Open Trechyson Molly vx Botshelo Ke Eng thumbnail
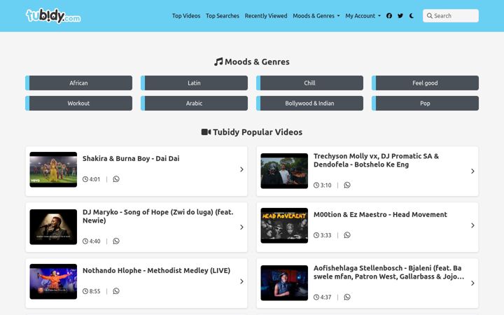The image size is (504, 315). pyautogui.click(x=284, y=171)
